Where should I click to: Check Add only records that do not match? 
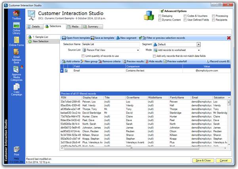tap(154, 56)
